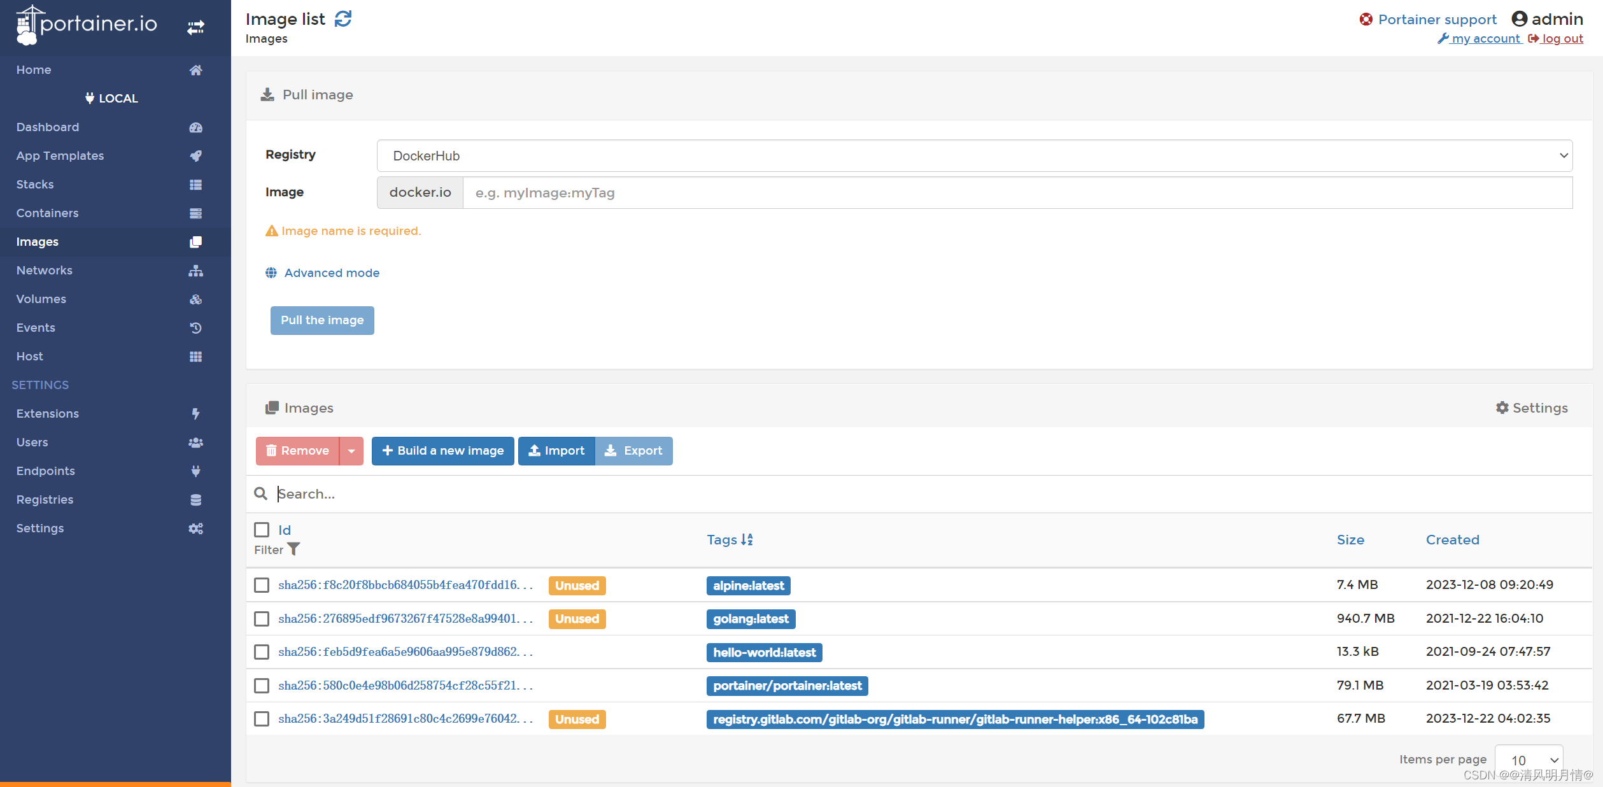Click the Advanced mode link
1603x787 pixels.
332,273
